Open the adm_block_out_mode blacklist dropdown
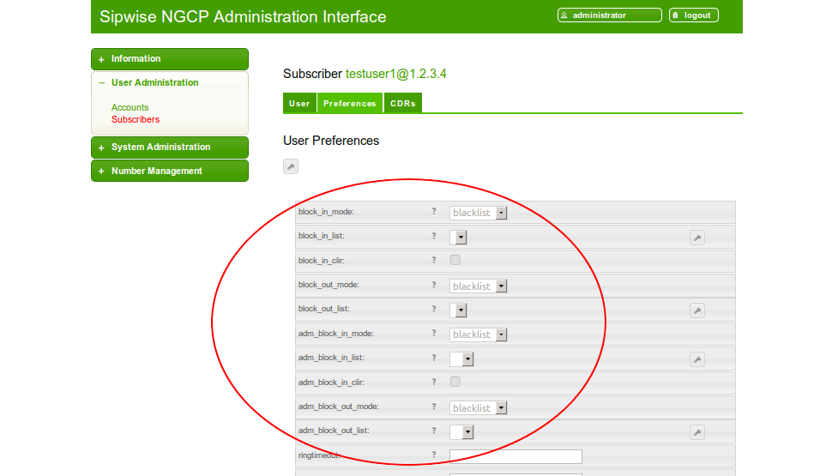 click(x=478, y=408)
